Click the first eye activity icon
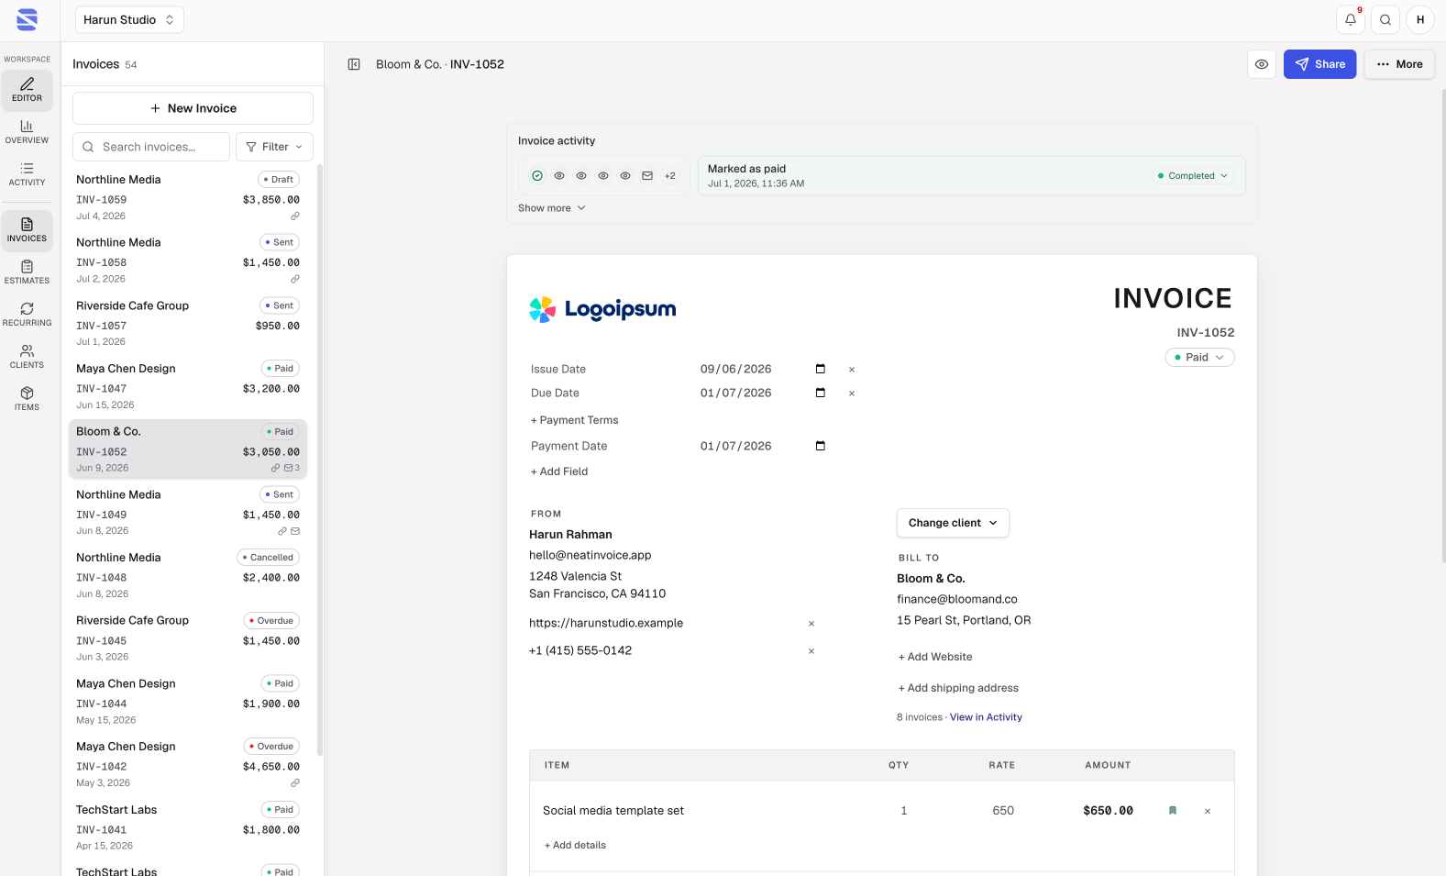The width and height of the screenshot is (1446, 876). coord(559,176)
